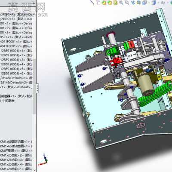
Task: Open the View Orientation cube icon
Action: point(144,3)
